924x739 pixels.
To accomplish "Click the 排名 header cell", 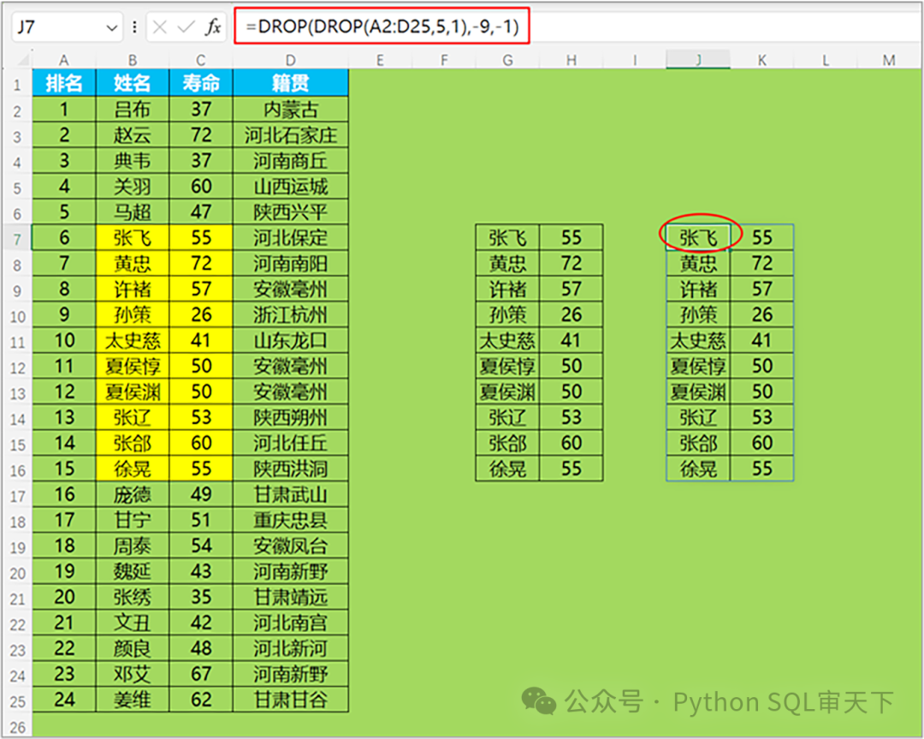I will [x=64, y=83].
